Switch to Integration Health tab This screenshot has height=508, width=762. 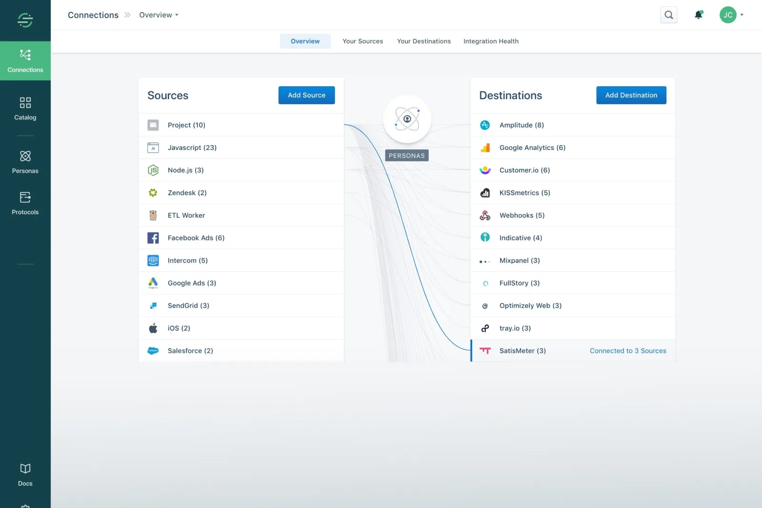pos(491,41)
